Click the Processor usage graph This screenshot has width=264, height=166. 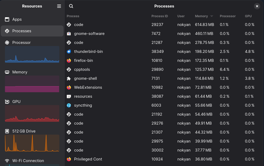coord(32,54)
